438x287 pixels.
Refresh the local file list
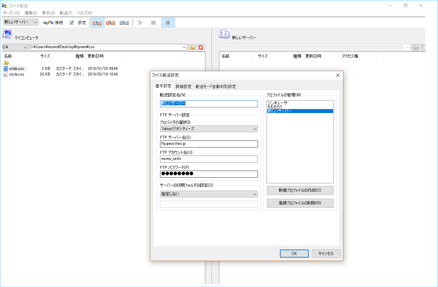click(201, 47)
